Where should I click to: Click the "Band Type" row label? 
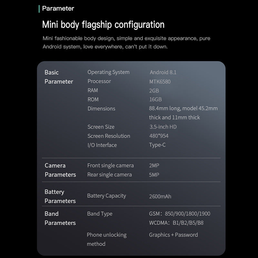point(100,213)
